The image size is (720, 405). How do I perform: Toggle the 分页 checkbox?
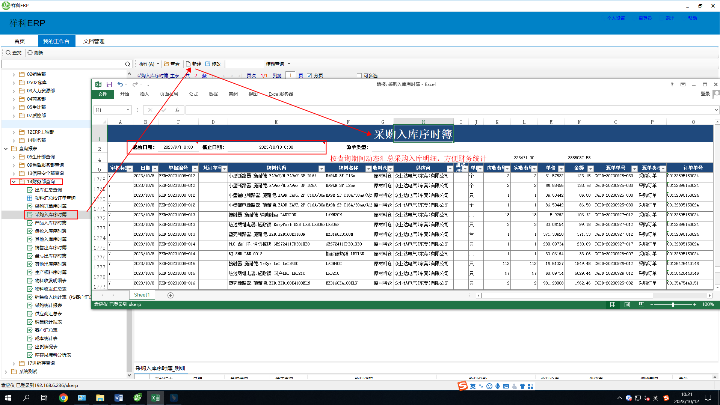309,76
